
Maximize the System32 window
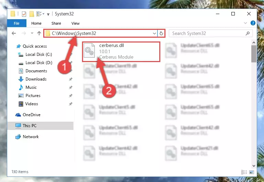pyautogui.click(x=233, y=14)
